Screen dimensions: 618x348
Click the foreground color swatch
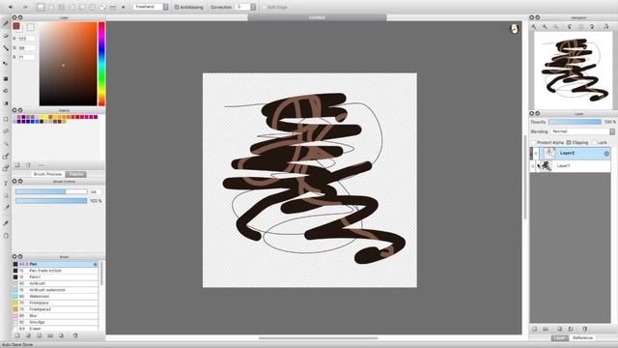point(16,26)
